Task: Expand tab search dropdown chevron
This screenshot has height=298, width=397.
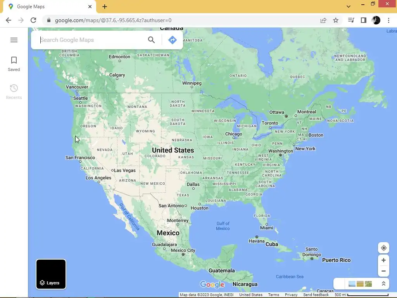Action: click(349, 7)
